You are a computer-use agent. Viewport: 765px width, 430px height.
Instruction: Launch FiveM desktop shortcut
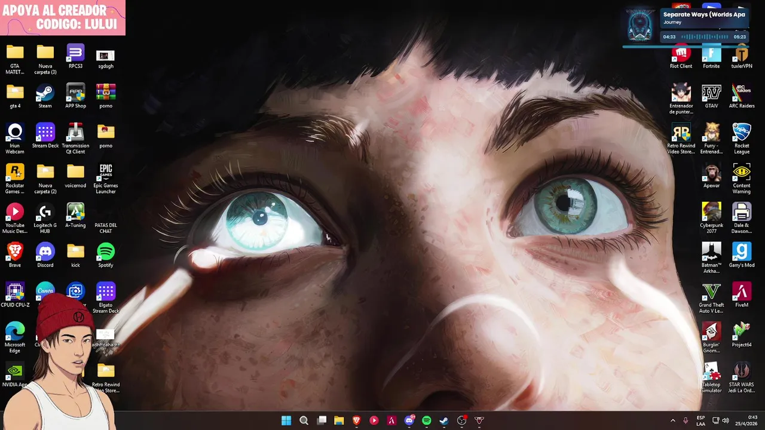(742, 296)
